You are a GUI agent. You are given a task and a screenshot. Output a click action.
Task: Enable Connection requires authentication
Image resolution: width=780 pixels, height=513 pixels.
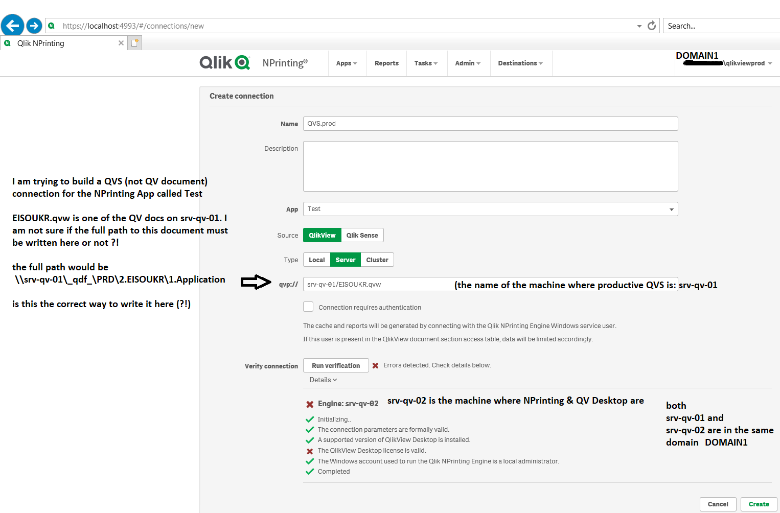point(308,307)
